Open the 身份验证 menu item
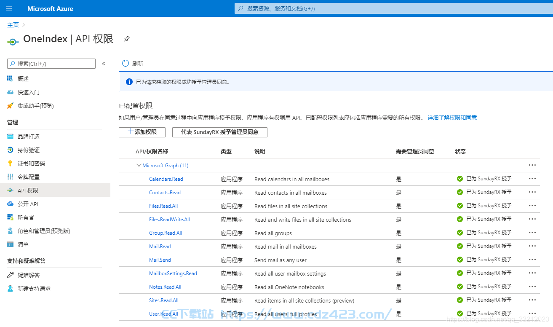This screenshot has height=327, width=553. (x=29, y=150)
